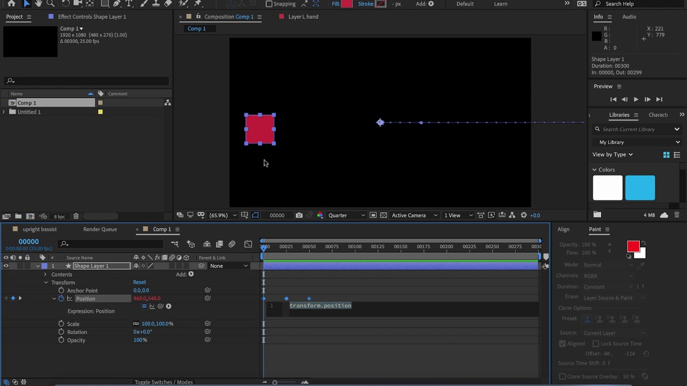Open the Quarter resolution dropdown

[347, 216]
